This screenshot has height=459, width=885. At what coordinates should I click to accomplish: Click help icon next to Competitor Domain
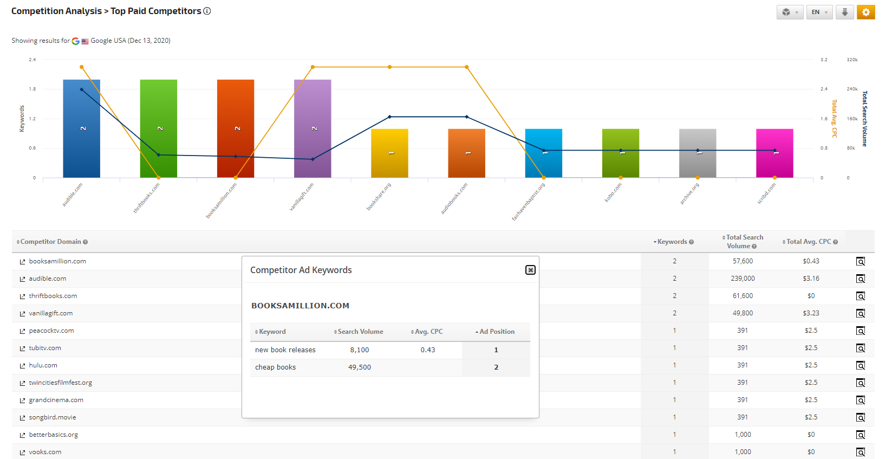pyautogui.click(x=86, y=242)
